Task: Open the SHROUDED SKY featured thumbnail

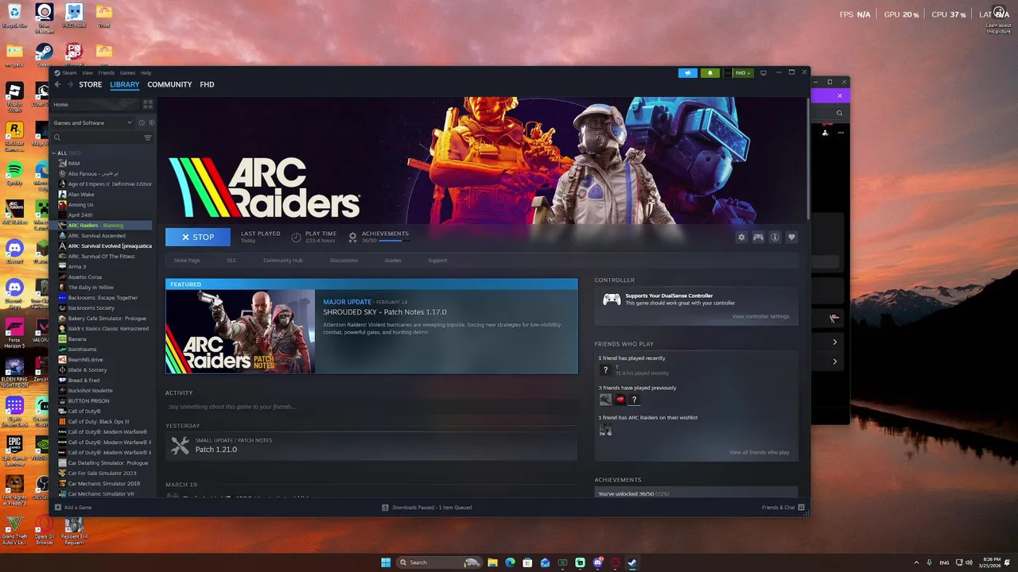Action: tap(240, 331)
